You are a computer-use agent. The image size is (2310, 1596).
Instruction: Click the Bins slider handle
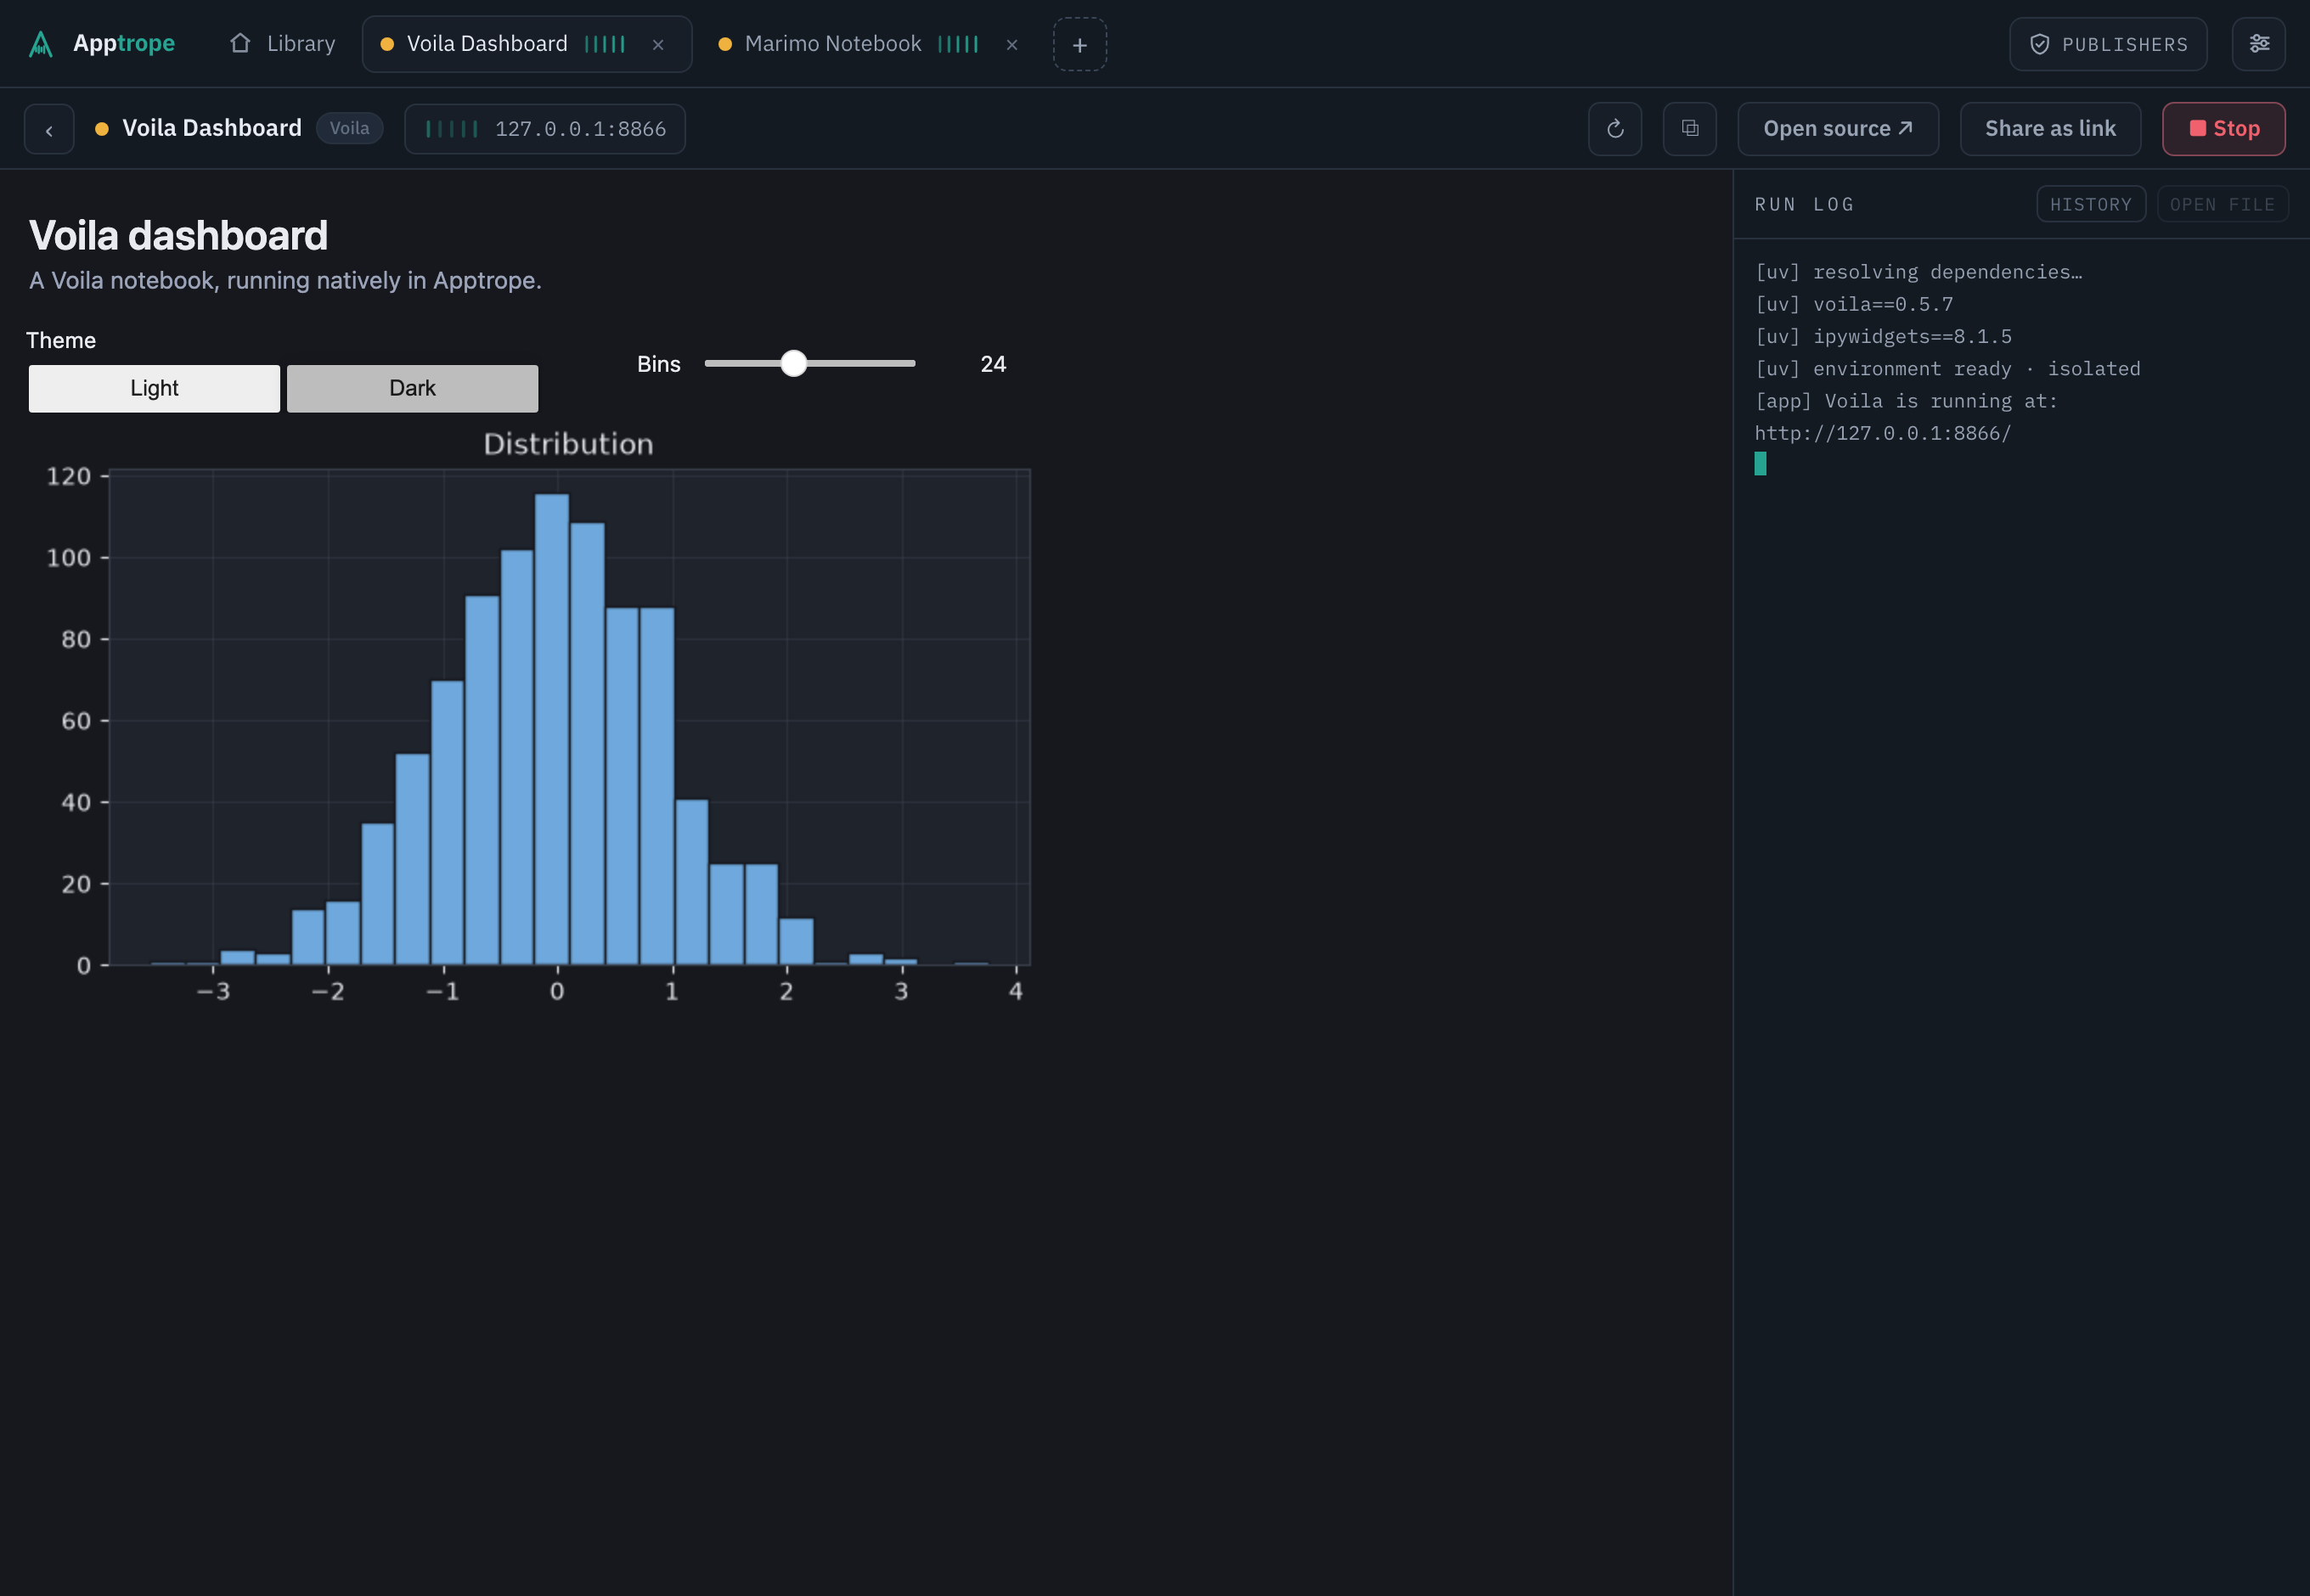coord(793,363)
